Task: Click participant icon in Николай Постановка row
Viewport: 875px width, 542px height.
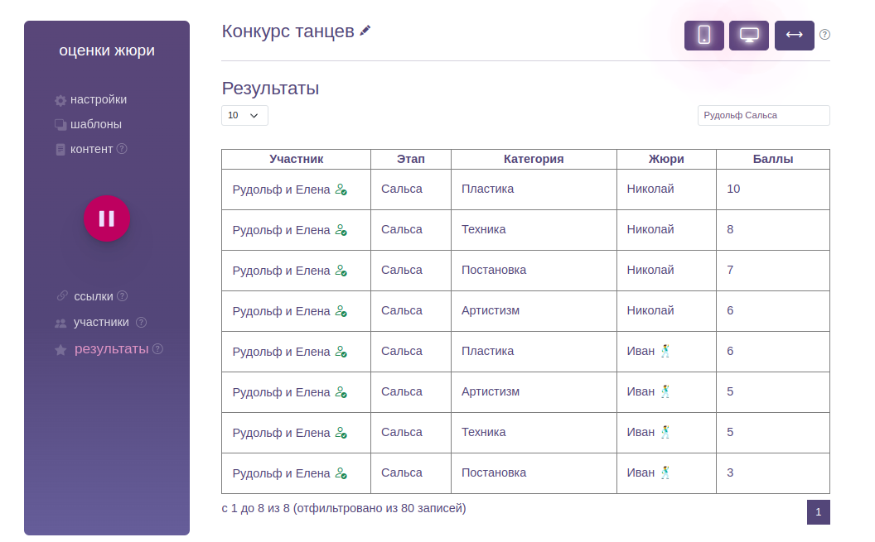Action: click(x=341, y=271)
